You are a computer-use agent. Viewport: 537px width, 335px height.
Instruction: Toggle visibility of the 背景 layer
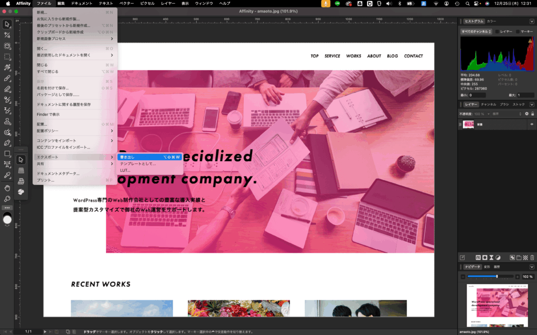pyautogui.click(x=532, y=124)
